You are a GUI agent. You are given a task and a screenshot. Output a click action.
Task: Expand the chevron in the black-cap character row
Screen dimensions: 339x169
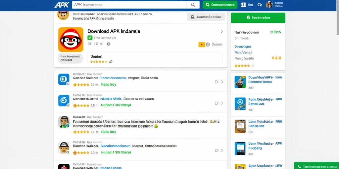click(222, 151)
